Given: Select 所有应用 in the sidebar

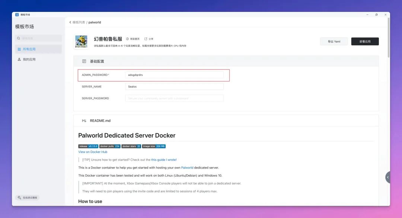Looking at the screenshot, I should point(38,49).
